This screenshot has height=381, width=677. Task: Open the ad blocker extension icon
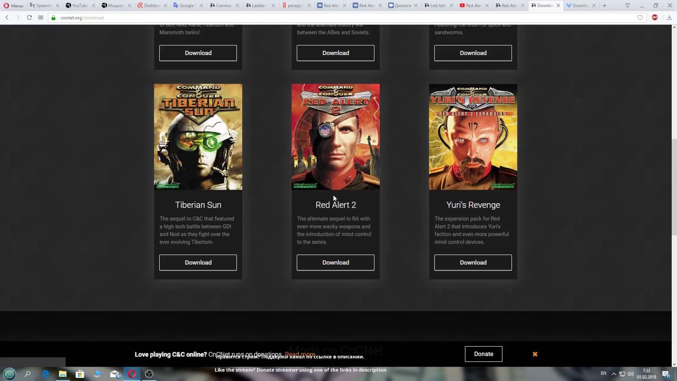[655, 17]
